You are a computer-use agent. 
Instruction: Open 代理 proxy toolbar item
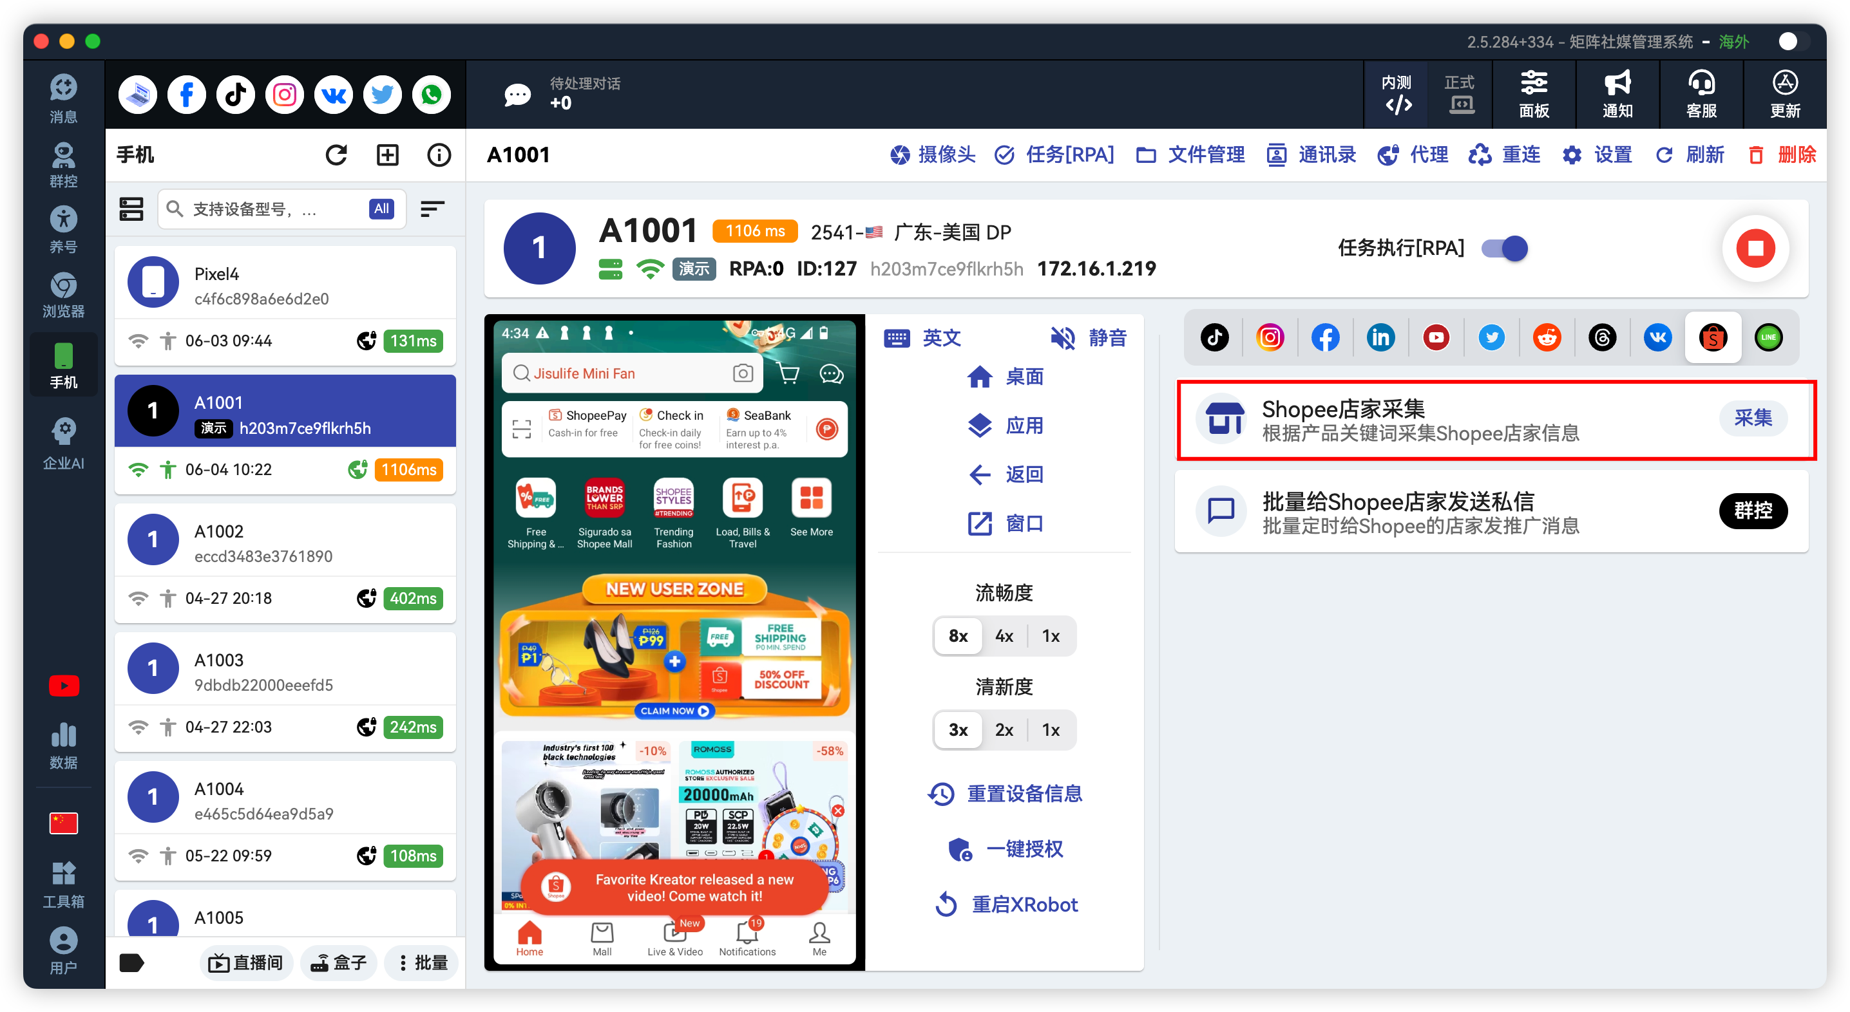[1413, 155]
